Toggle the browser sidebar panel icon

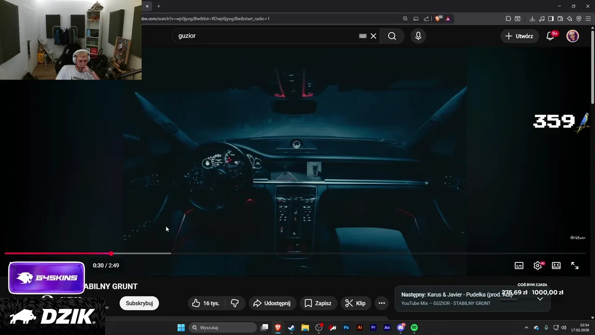coord(551,19)
